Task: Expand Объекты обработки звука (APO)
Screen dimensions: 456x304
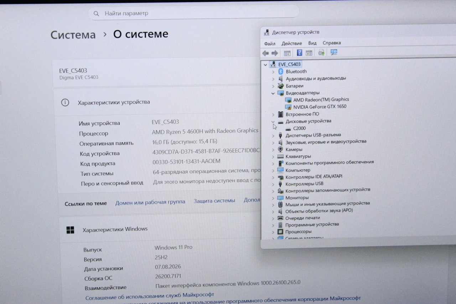Action: pos(273,211)
